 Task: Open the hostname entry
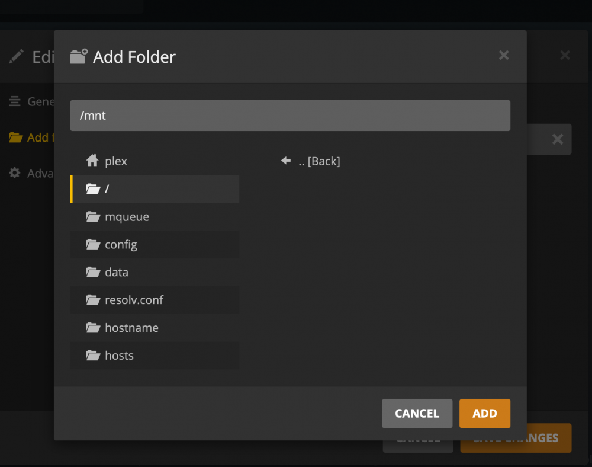[x=155, y=328]
